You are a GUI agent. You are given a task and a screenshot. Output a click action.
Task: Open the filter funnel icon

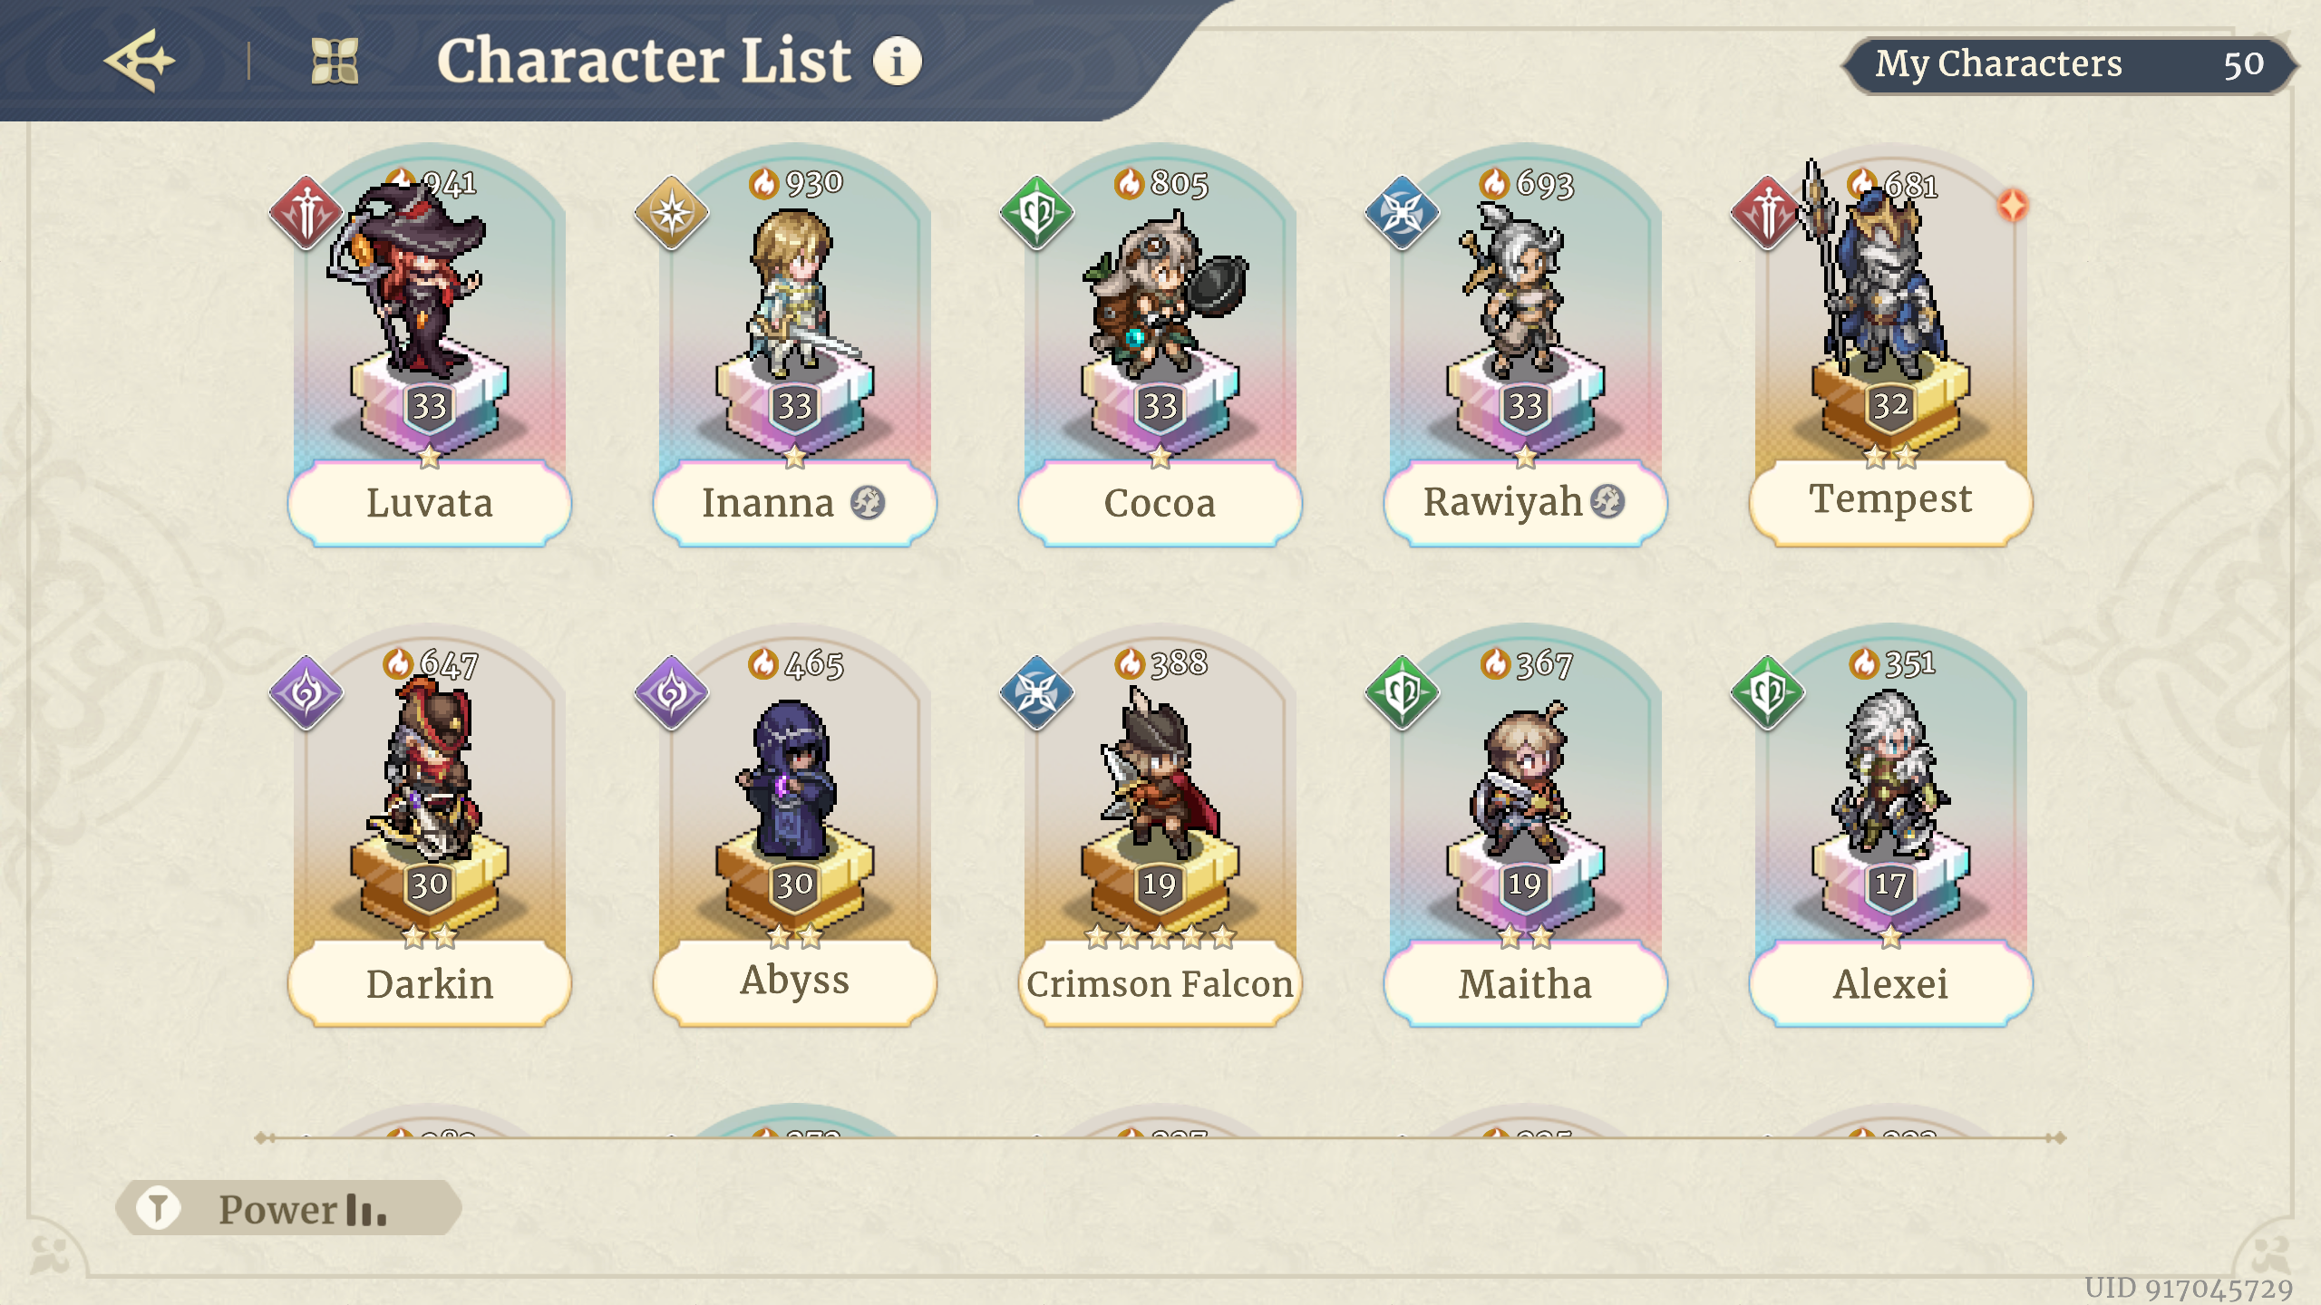pos(159,1208)
